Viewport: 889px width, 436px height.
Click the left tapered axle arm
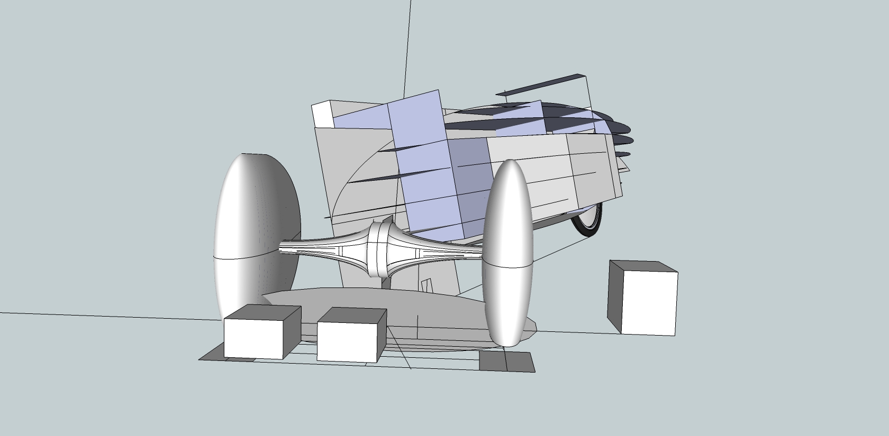click(x=323, y=248)
